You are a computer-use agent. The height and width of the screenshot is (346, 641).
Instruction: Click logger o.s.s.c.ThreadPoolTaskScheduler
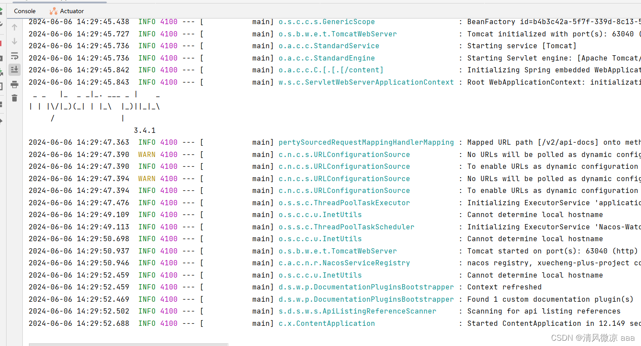pyautogui.click(x=347, y=227)
